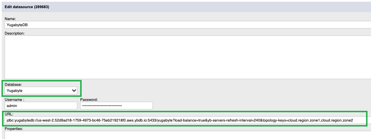Click the 'Edit datasource (289683)' header text
This screenshot has width=371, height=139.
tap(27, 7)
